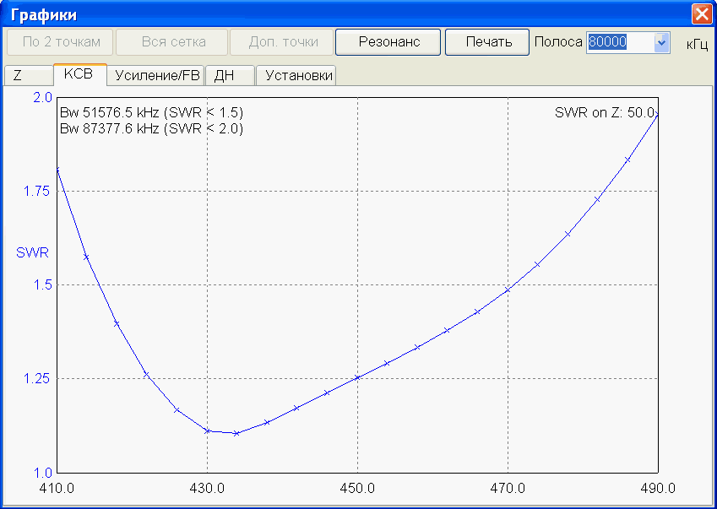Image resolution: width=717 pixels, height=509 pixels.
Task: Click the Доп. точки button
Action: coord(284,42)
